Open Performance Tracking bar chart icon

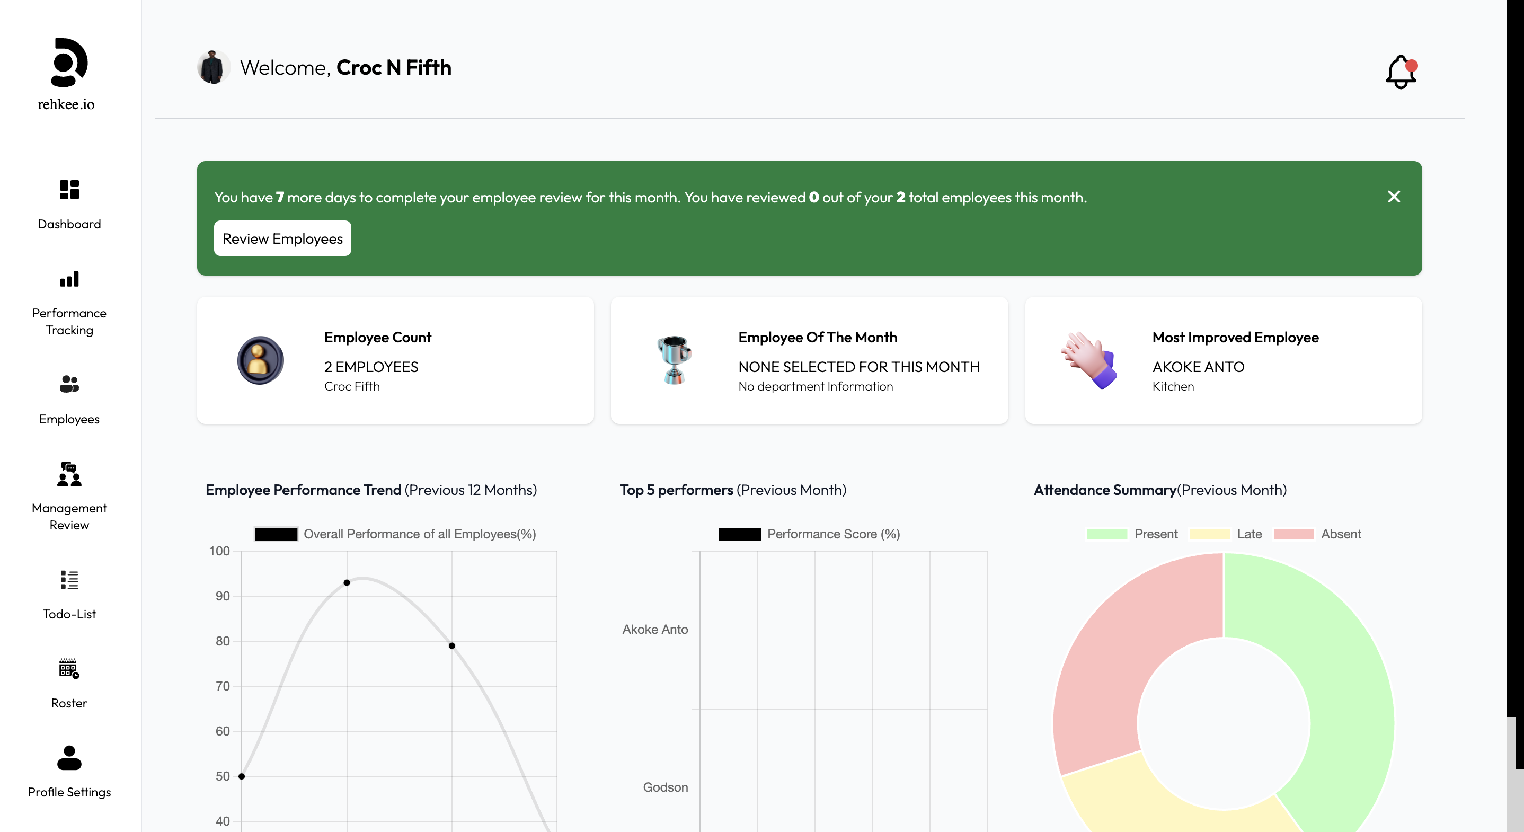[x=69, y=279]
